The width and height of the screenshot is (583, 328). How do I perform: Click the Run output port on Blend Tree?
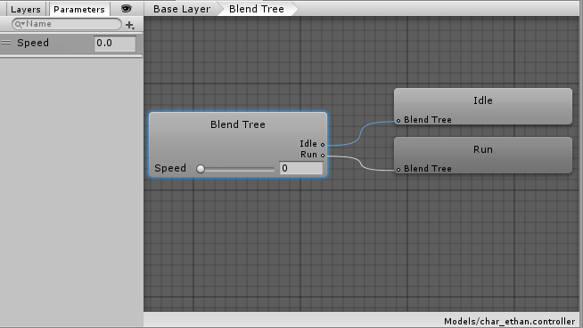pos(323,156)
